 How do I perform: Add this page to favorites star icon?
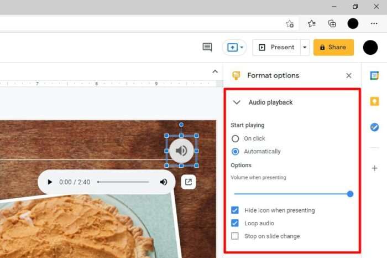[x=290, y=24]
